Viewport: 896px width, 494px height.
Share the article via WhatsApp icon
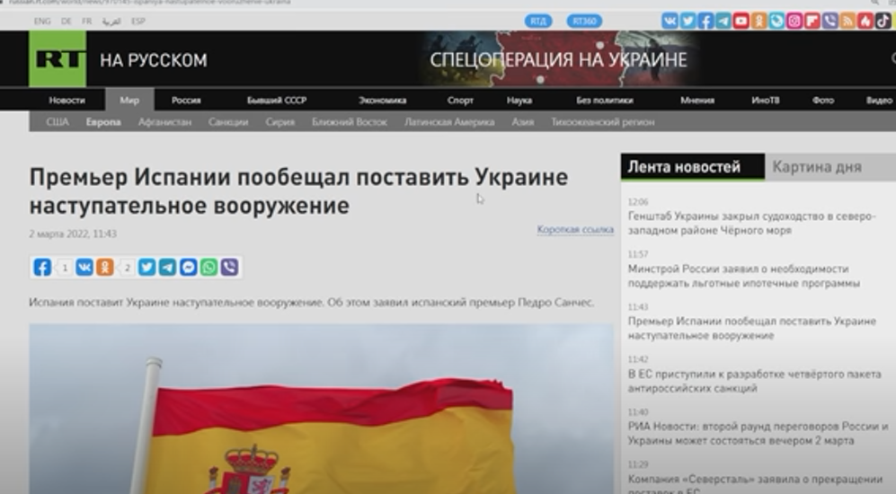pyautogui.click(x=208, y=267)
